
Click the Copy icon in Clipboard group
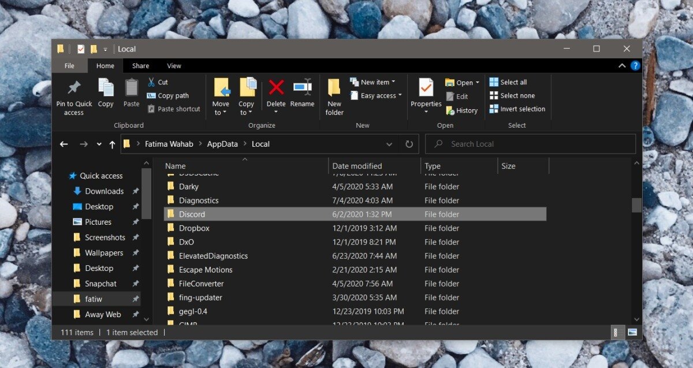pos(106,88)
